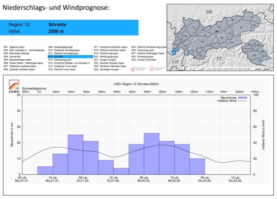
Task: Select R27 Östliche Deferegger Alpen
Action: [148, 54]
